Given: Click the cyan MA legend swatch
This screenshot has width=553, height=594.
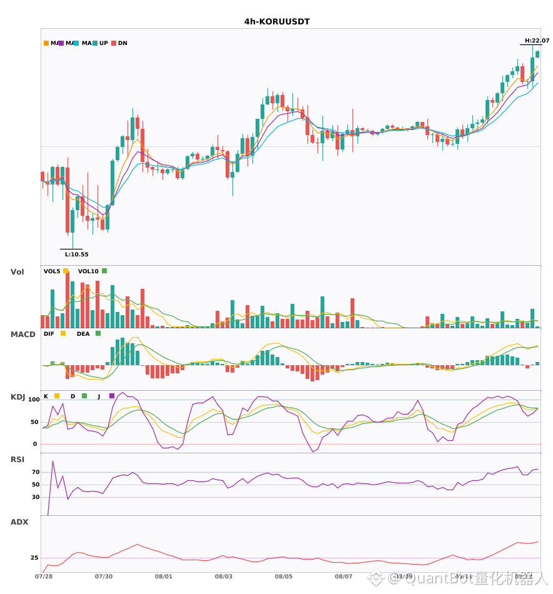Looking at the screenshot, I should [x=76, y=43].
